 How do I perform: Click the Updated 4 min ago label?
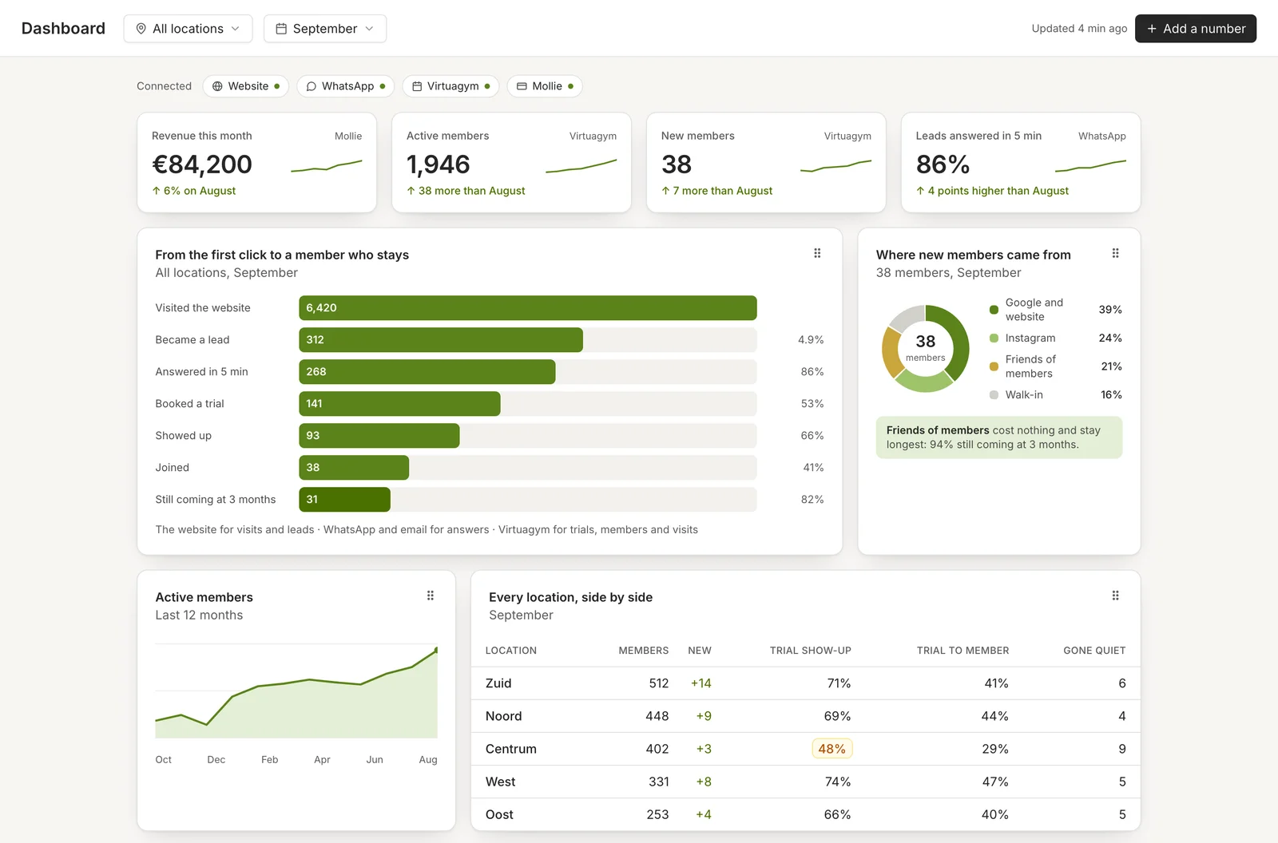(x=1079, y=29)
